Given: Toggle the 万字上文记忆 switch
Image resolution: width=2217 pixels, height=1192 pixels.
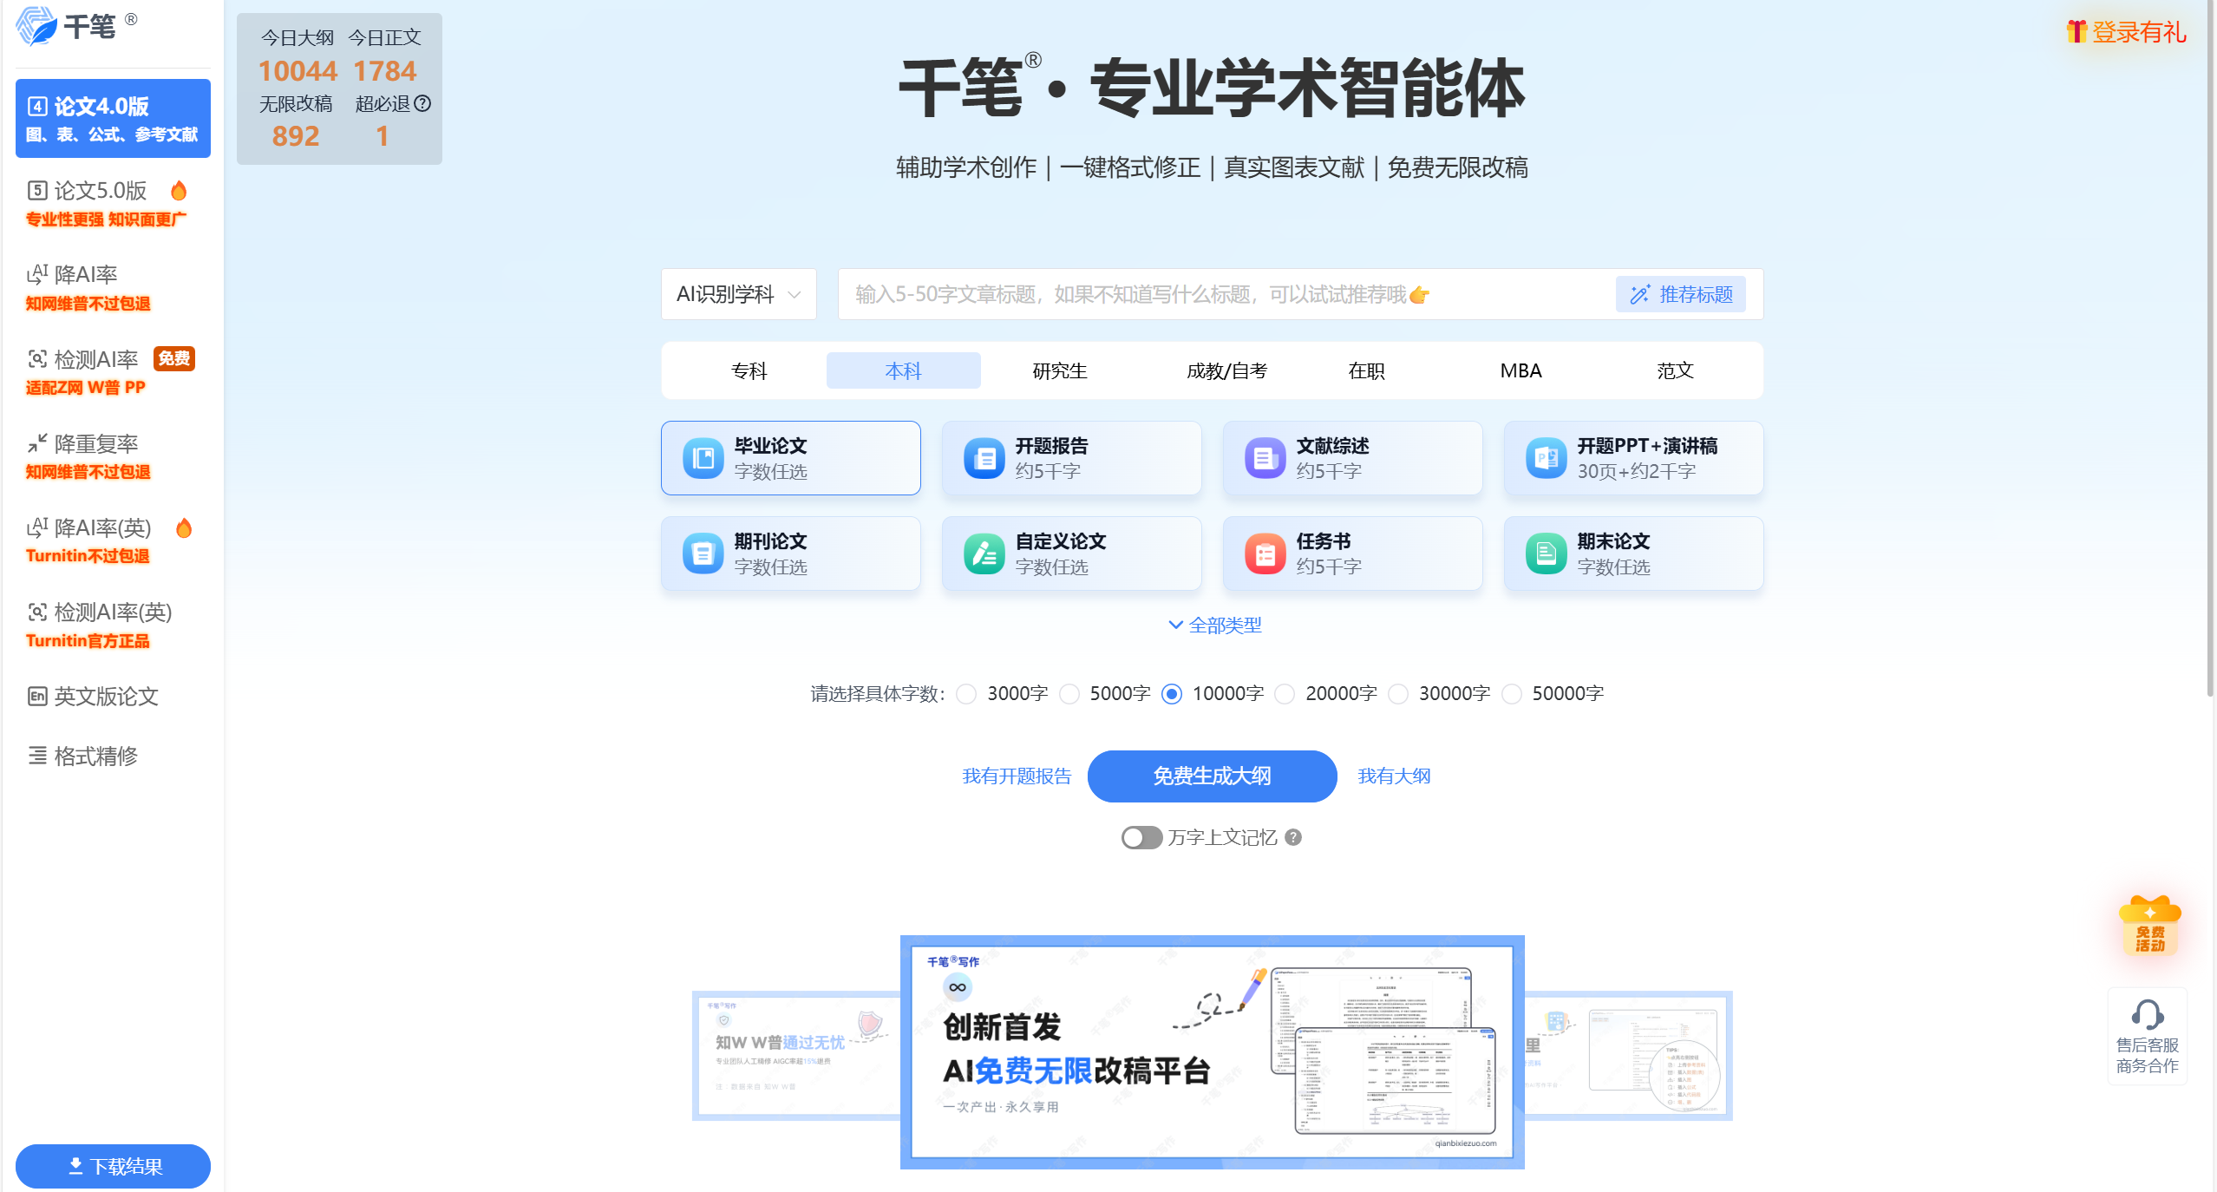Looking at the screenshot, I should (x=1141, y=837).
